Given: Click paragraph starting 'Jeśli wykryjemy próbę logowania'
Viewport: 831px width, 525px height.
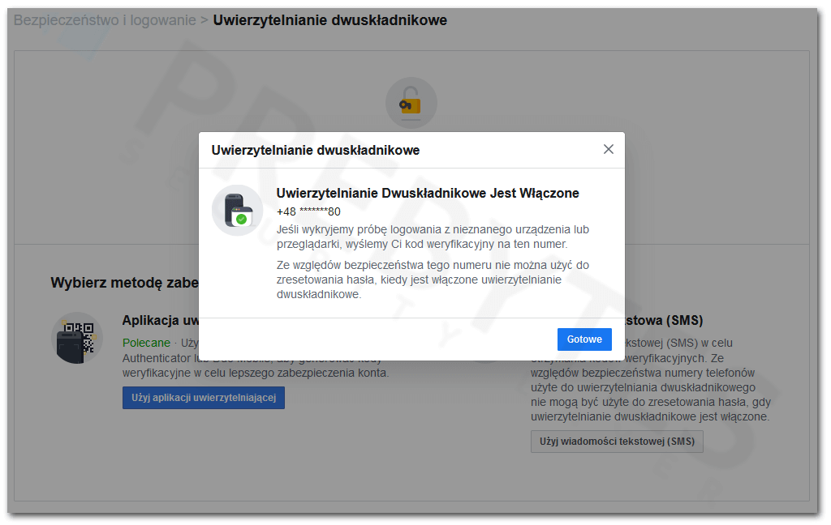Looking at the screenshot, I should click(x=433, y=237).
